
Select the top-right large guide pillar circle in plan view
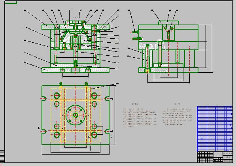[94, 95]
